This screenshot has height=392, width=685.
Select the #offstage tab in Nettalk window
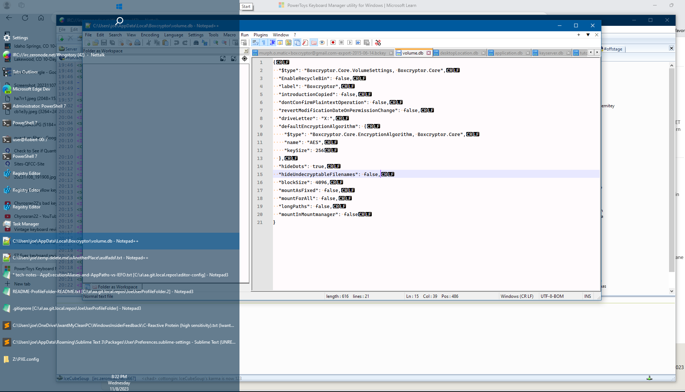click(613, 49)
